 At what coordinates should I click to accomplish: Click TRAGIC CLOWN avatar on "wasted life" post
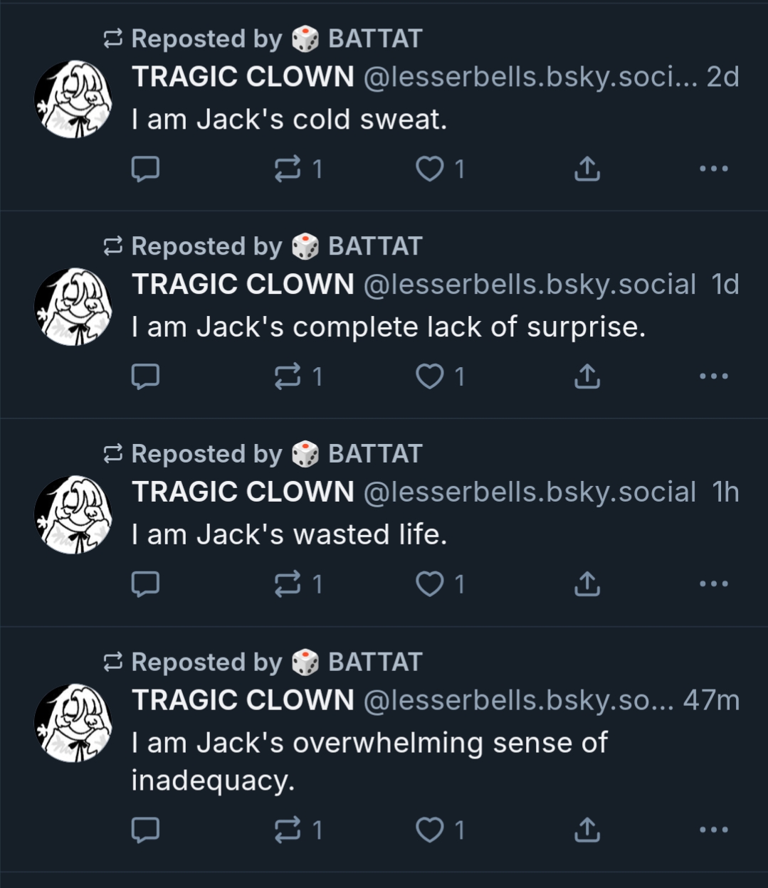tap(73, 514)
